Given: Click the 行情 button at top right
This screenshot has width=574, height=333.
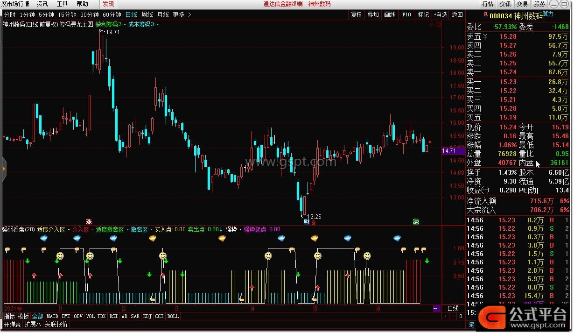Looking at the screenshot, I should (x=488, y=4).
